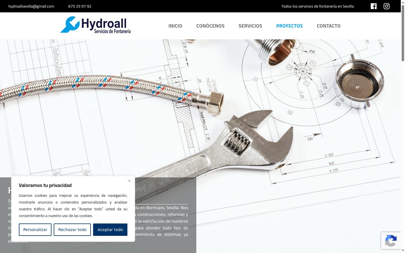The width and height of the screenshot is (405, 253).
Task: Open the Facebook page icon
Action: point(373,6)
